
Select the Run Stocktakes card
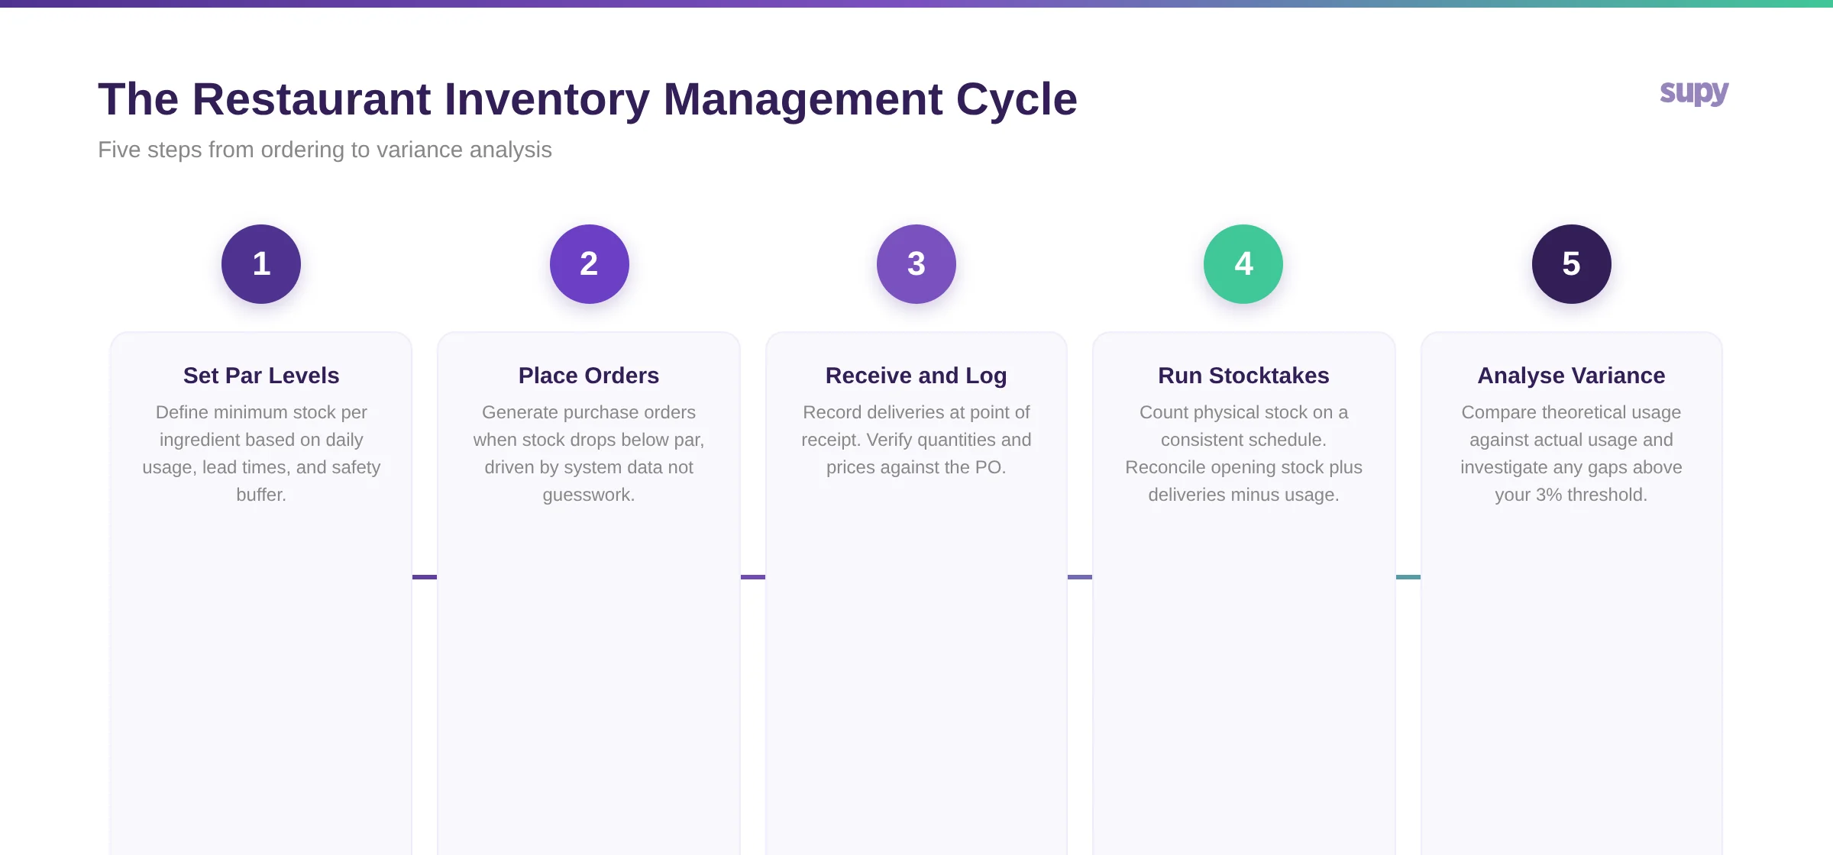point(1243,458)
